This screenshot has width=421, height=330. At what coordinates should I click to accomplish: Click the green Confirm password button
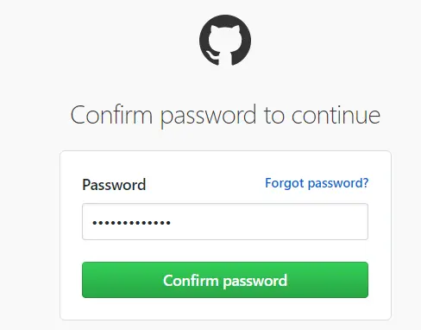[x=225, y=280]
